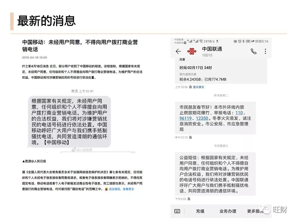
Task: Tap the battery indicator in status bar
Action: (x=248, y=41)
